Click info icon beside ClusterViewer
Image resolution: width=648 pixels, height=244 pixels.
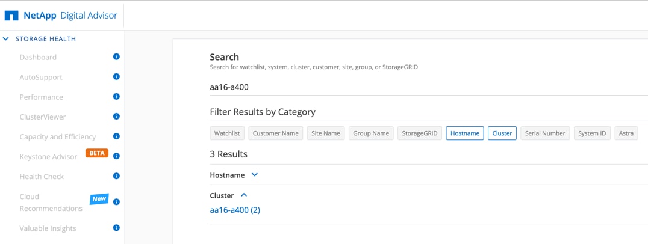pyautogui.click(x=116, y=117)
